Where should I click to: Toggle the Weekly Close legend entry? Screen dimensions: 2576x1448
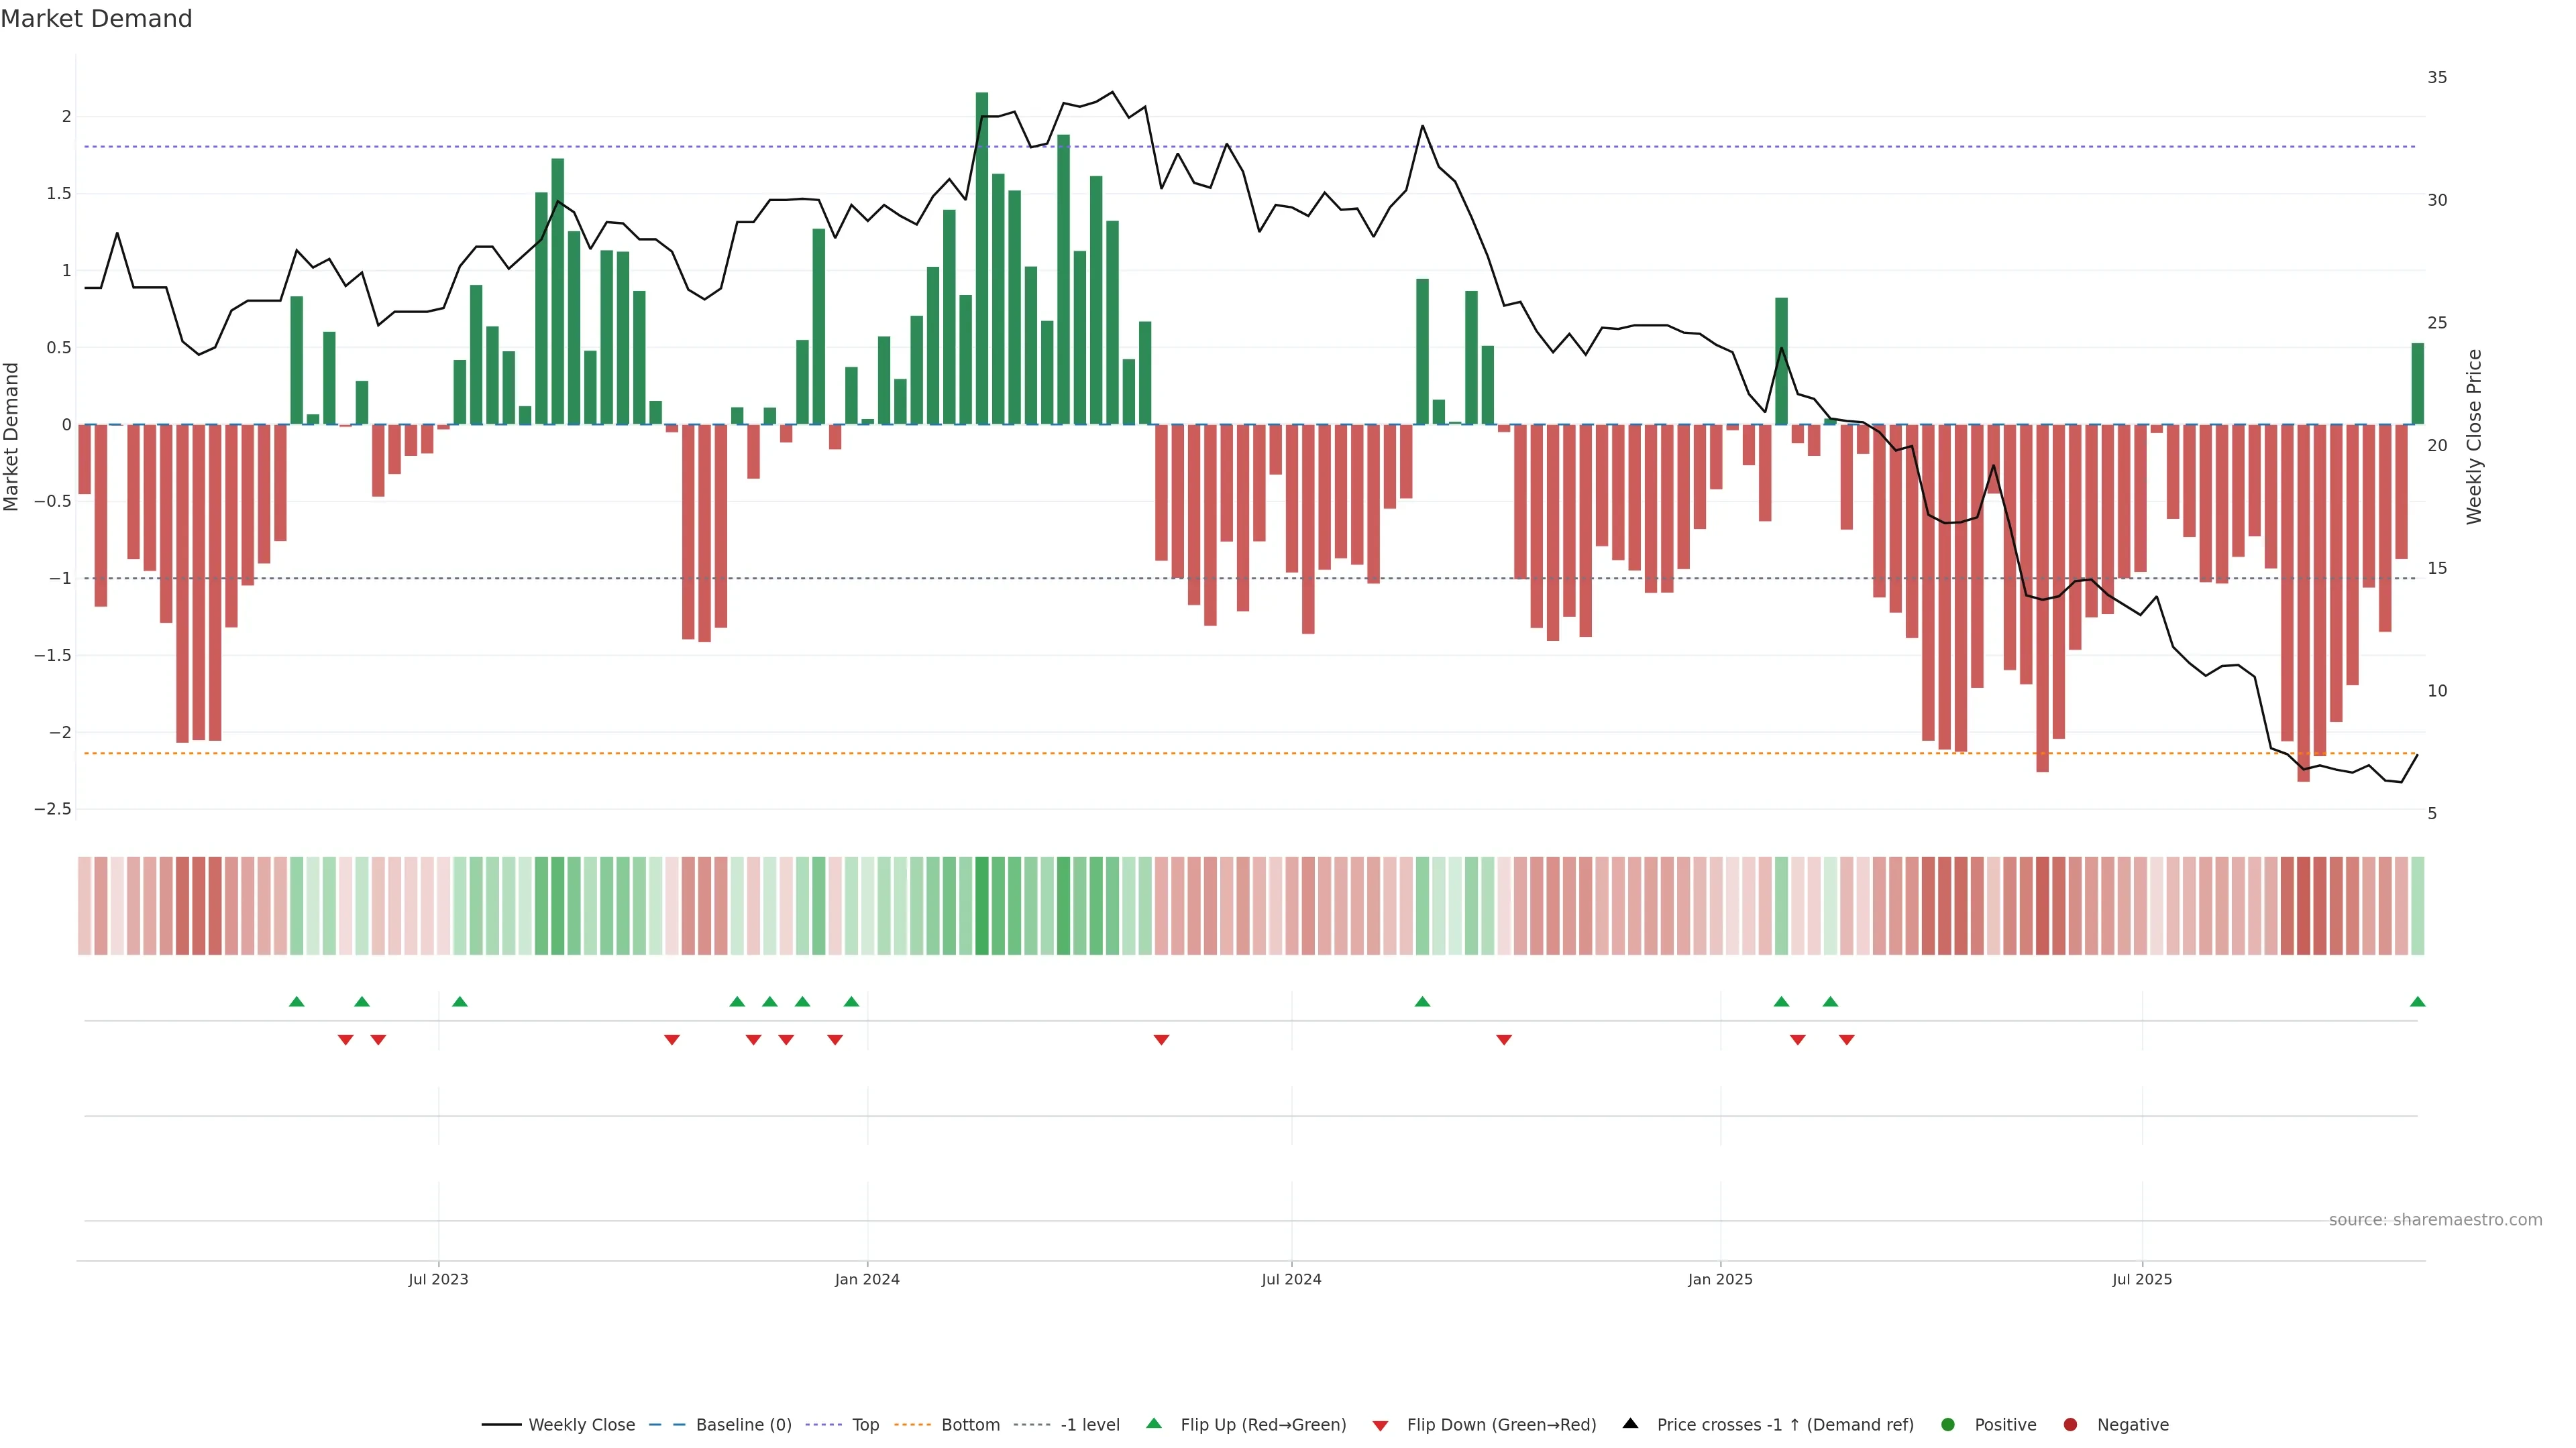(581, 1424)
